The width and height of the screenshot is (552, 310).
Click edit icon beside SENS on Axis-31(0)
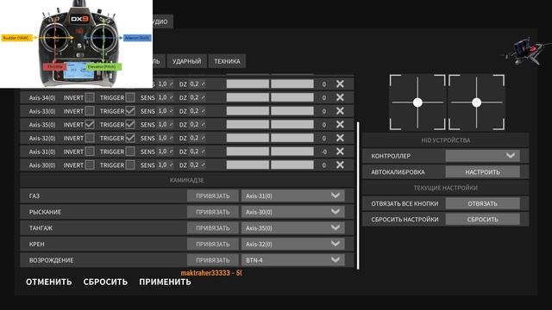171,152
